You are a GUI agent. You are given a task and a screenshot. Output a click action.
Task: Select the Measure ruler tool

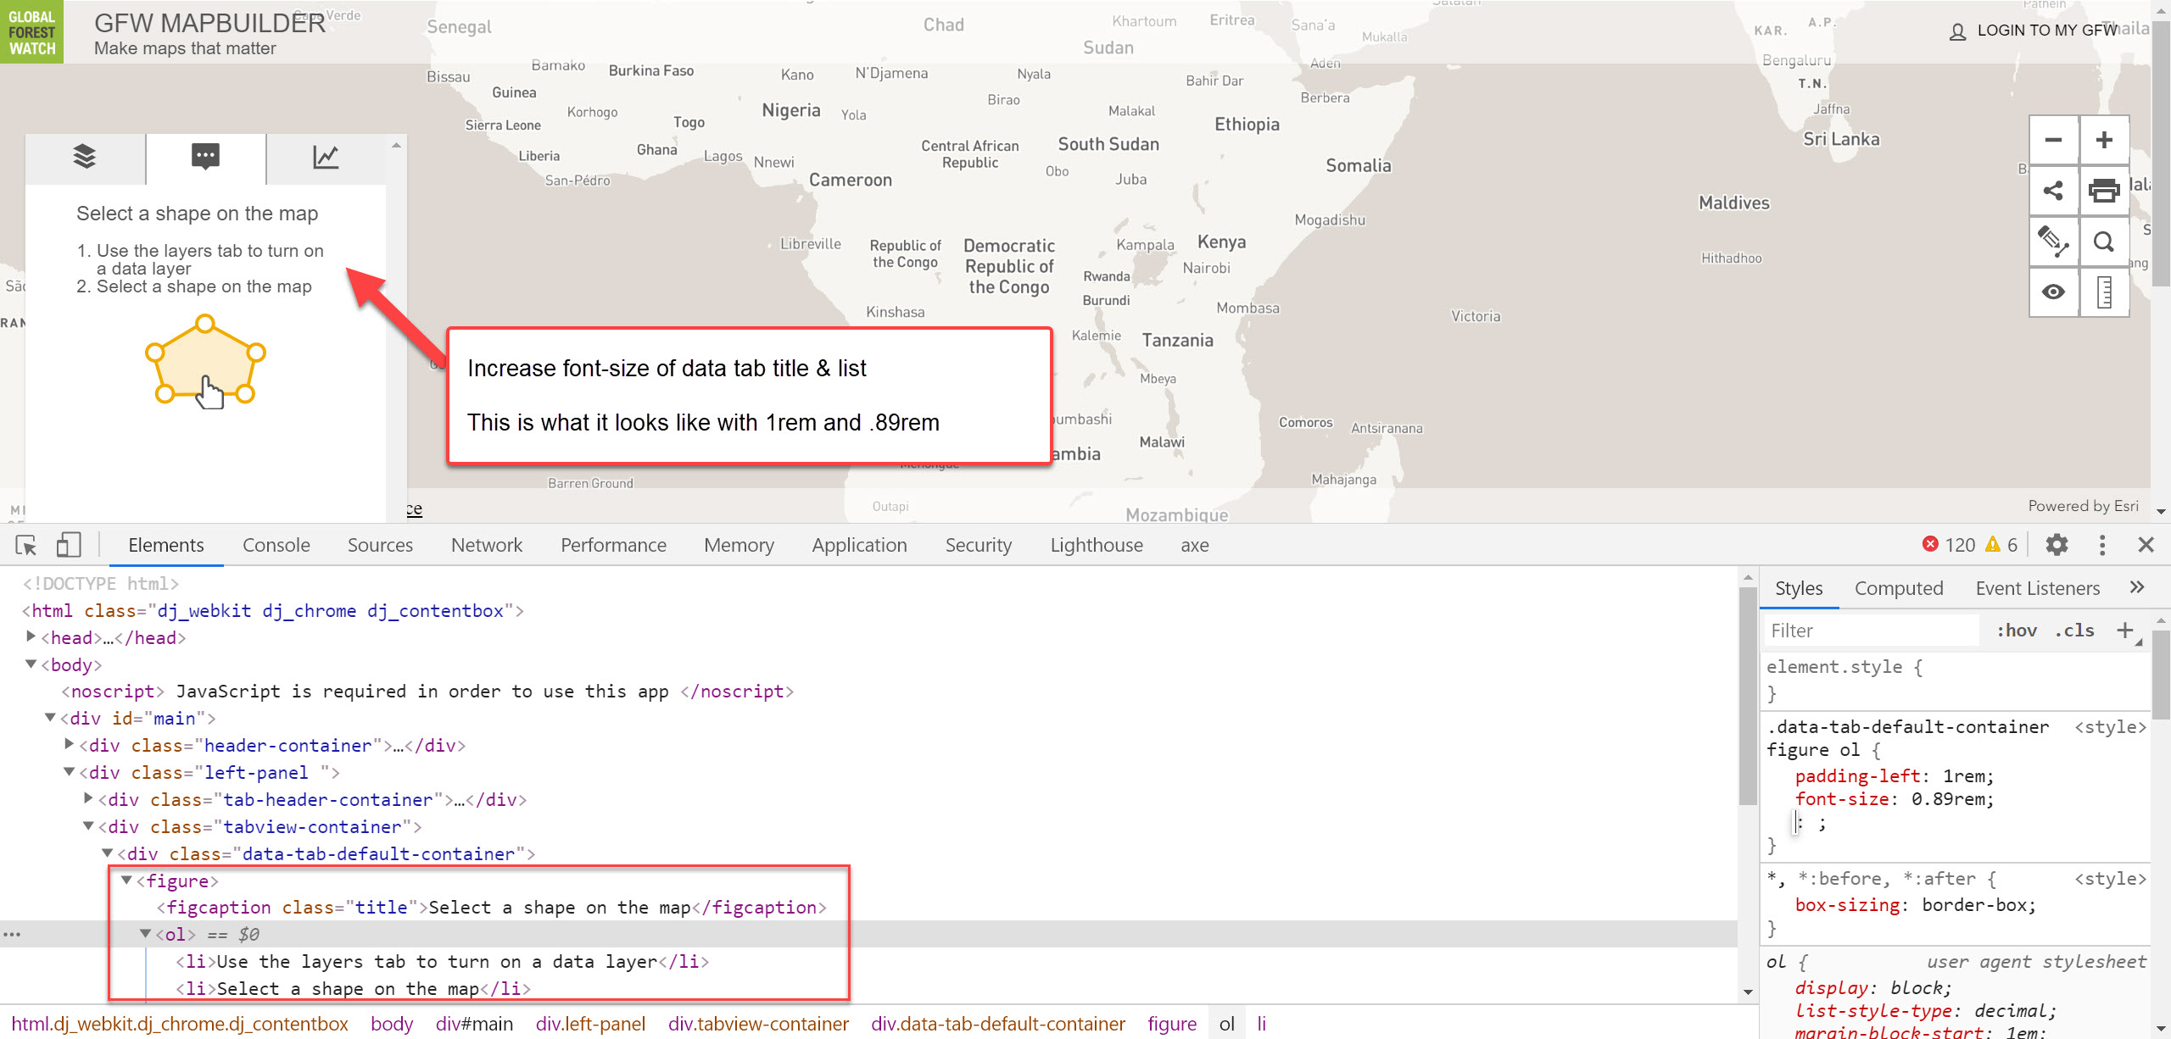coord(2104,291)
